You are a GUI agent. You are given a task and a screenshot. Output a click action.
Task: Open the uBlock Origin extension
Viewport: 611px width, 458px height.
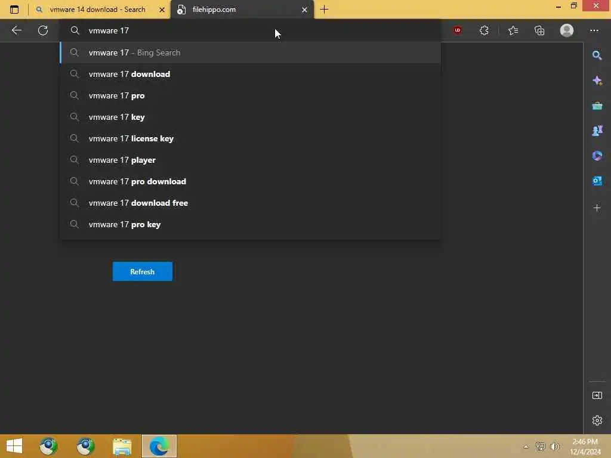coord(458,30)
